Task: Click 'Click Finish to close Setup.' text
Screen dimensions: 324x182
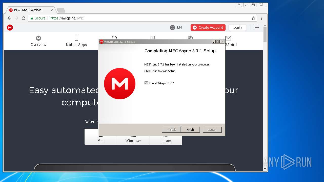Action: coord(160,71)
